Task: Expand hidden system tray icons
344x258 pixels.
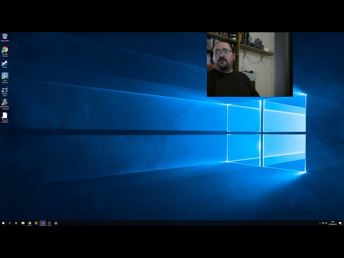Action: pos(320,223)
